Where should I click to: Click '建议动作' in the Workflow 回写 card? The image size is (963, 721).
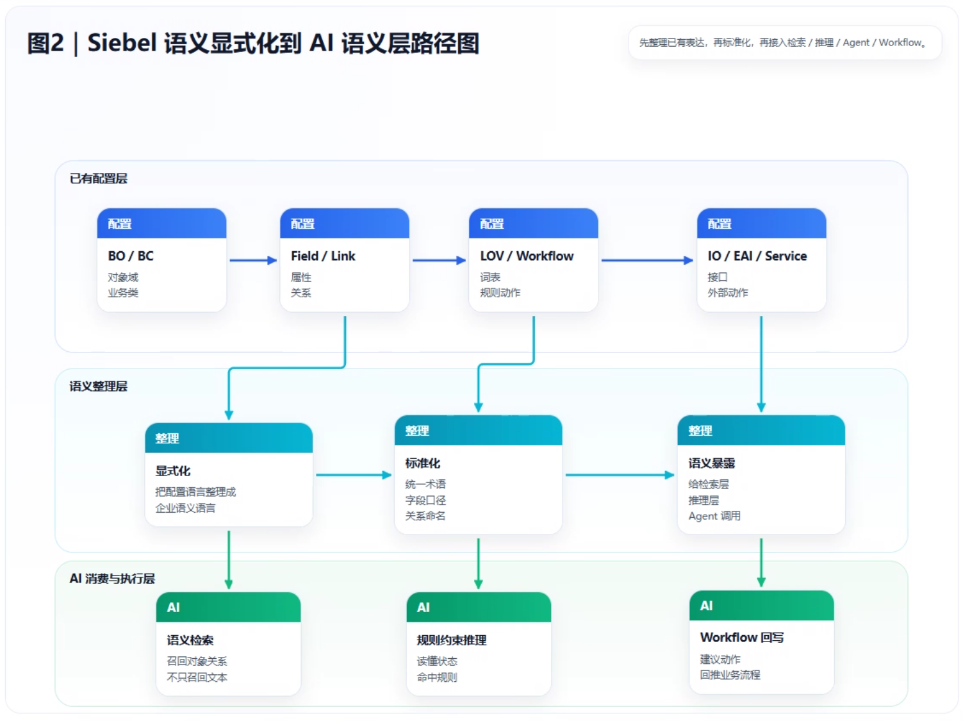point(720,659)
